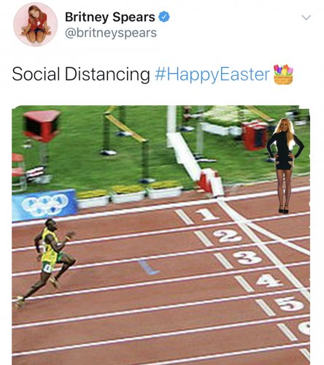Screen dimensions: 324x365
Task: Follow the #HappyEaster hashtag link
Action: (x=212, y=74)
